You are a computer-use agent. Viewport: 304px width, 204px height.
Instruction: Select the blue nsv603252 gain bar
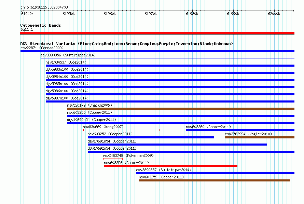tap(151, 137)
